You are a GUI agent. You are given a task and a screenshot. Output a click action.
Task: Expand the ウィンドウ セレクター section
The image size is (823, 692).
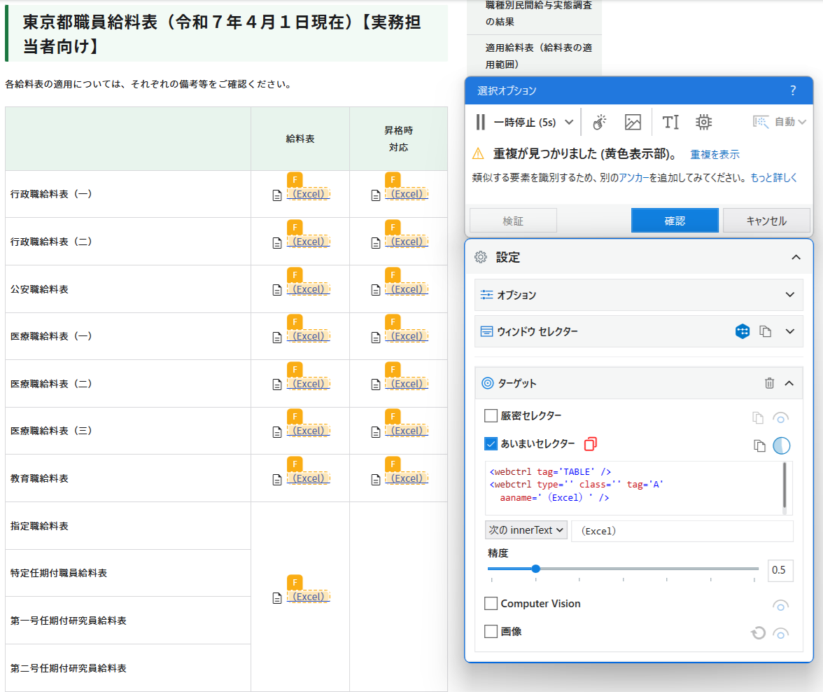coord(789,331)
